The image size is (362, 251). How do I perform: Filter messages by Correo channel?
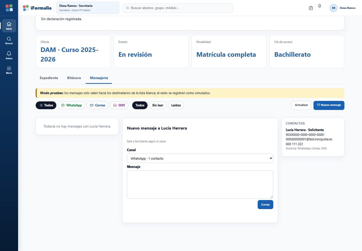click(x=97, y=105)
